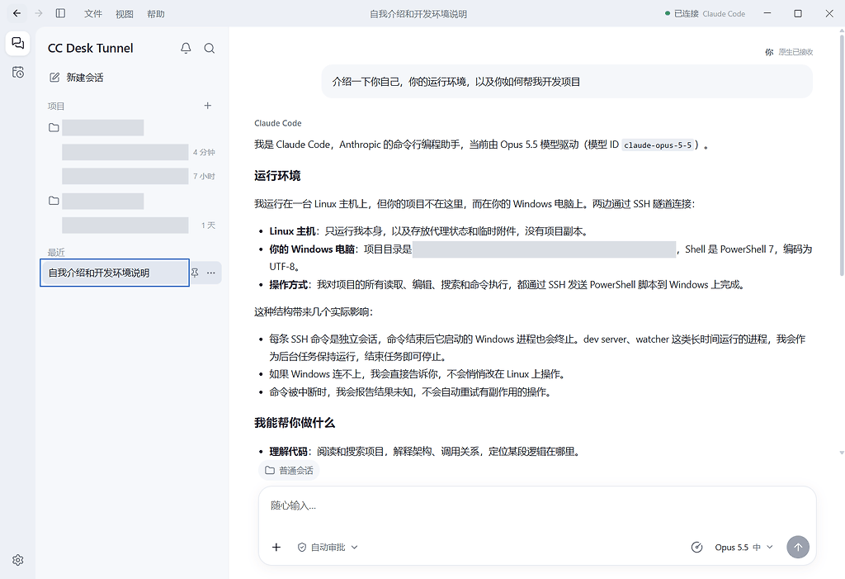Image resolution: width=845 pixels, height=579 pixels.
Task: Click the 已连接 Claude Code status
Action: (705, 14)
